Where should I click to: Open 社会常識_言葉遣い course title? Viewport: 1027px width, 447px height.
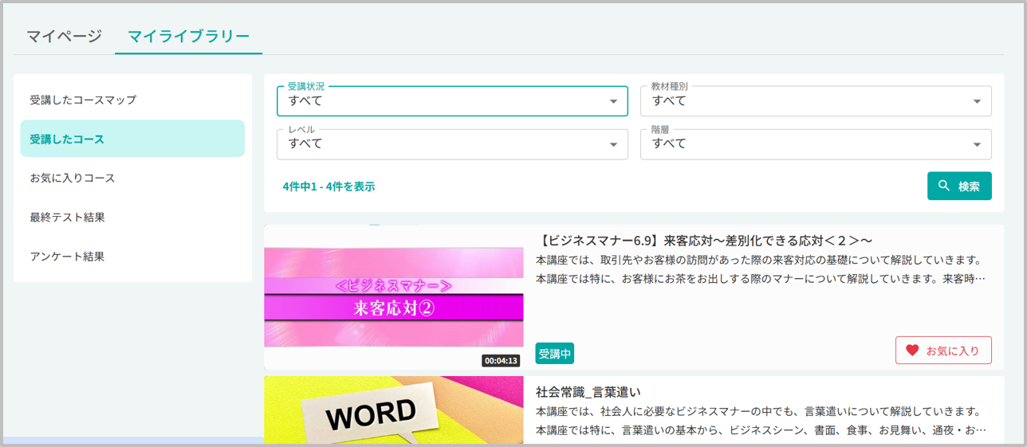tap(588, 391)
